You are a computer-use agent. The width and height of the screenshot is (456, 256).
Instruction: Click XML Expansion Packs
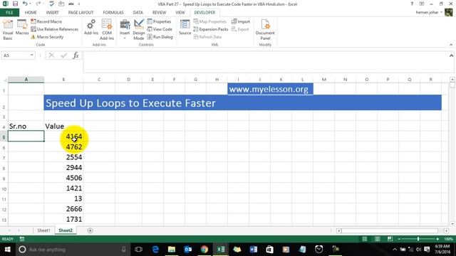[211, 29]
